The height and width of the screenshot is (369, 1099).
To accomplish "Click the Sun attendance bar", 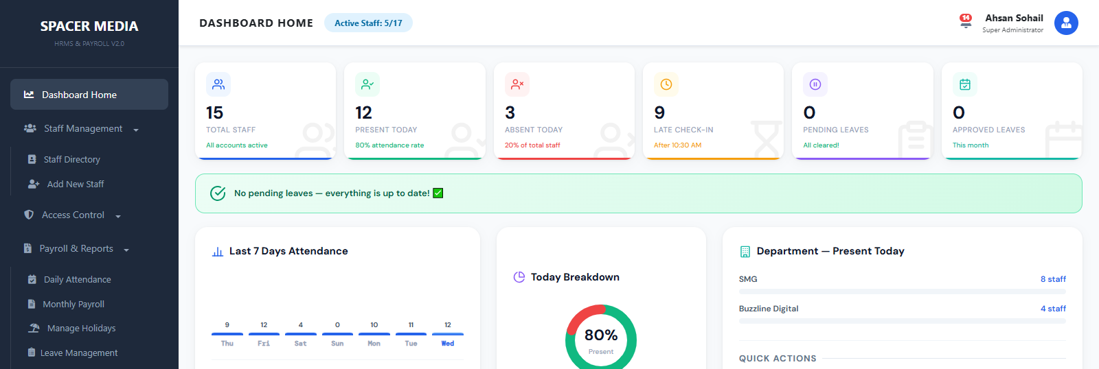I will coord(337,334).
